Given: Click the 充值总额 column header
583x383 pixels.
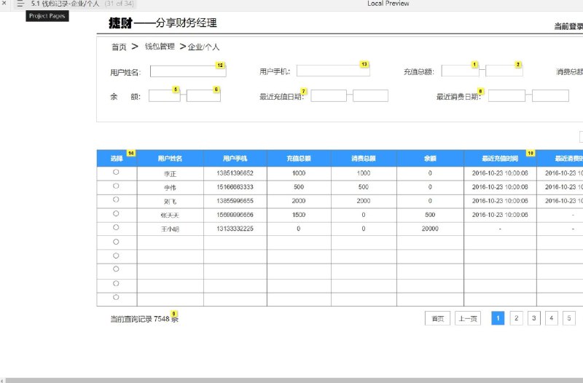Looking at the screenshot, I should 299,159.
